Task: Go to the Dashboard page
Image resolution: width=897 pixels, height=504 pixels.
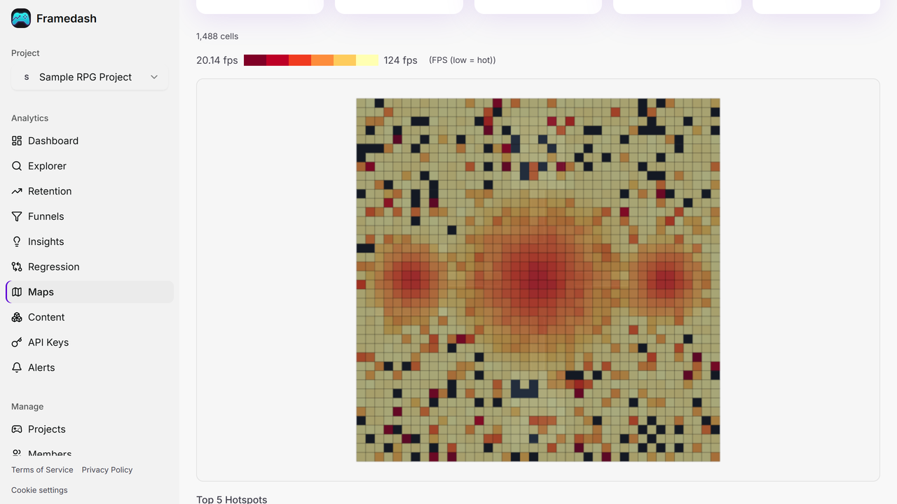Action: coord(90,141)
